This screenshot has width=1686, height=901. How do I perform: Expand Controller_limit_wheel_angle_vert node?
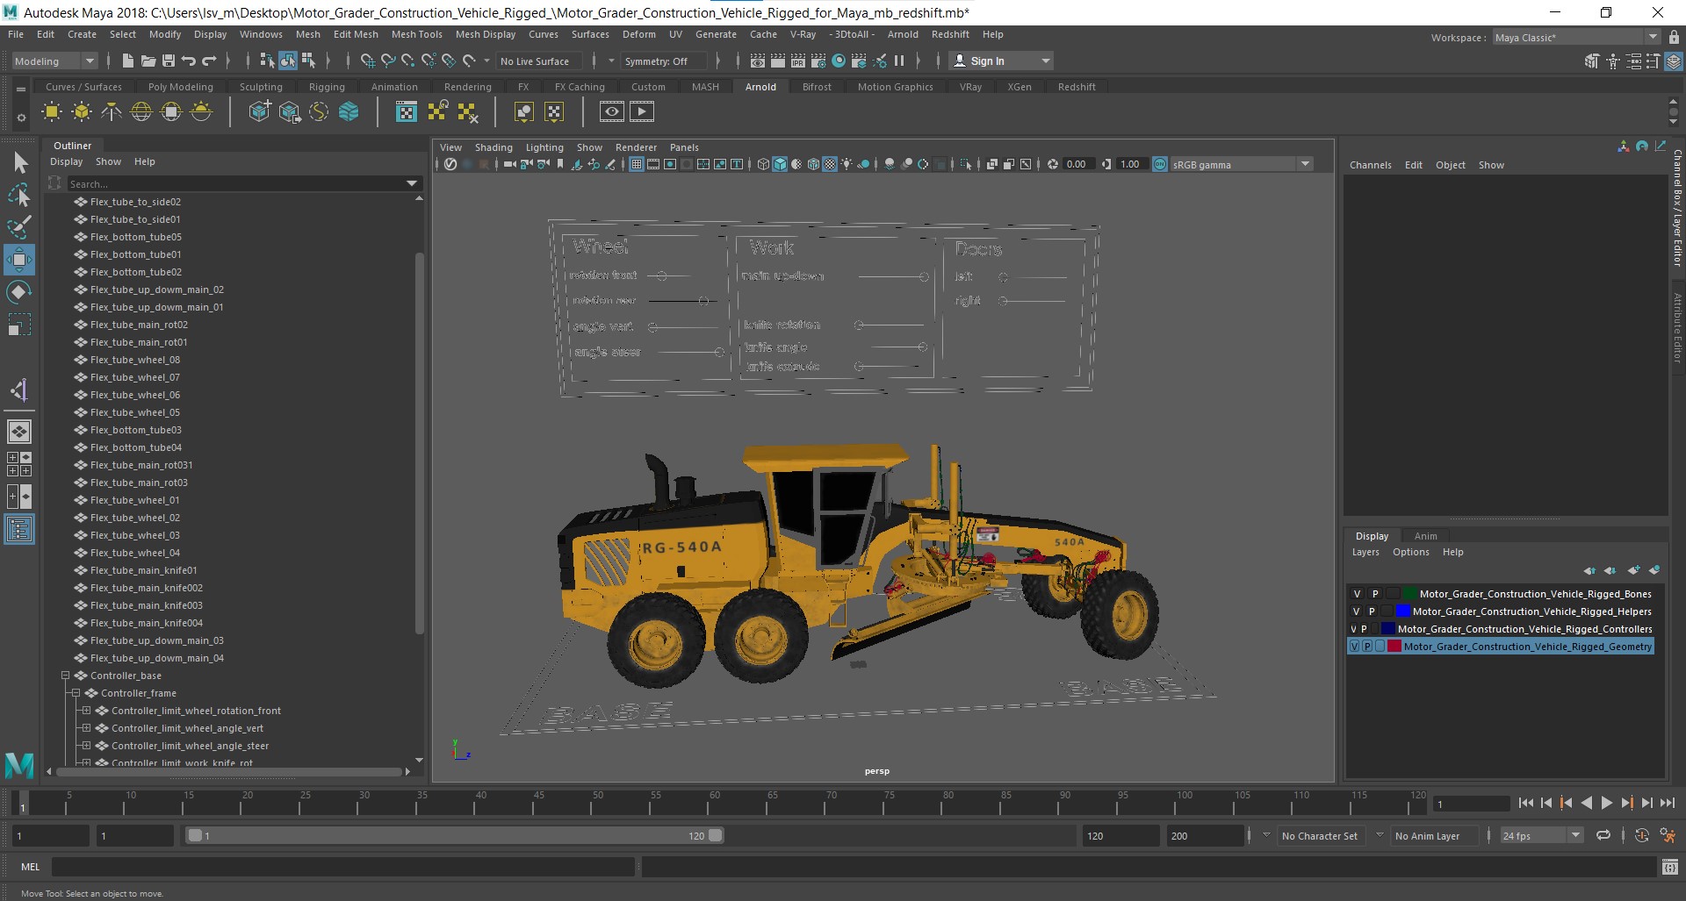coord(86,728)
